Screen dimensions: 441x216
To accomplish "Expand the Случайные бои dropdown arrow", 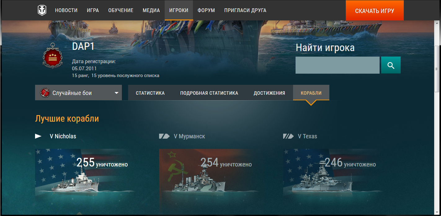I will coord(117,93).
